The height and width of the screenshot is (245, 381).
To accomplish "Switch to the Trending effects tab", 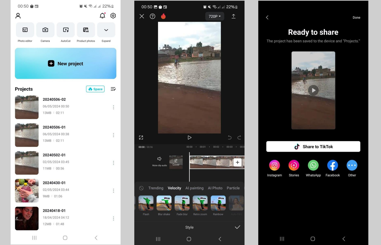I will (156, 188).
